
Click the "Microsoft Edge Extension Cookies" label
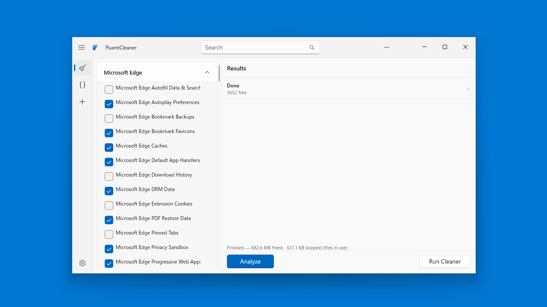click(x=154, y=204)
